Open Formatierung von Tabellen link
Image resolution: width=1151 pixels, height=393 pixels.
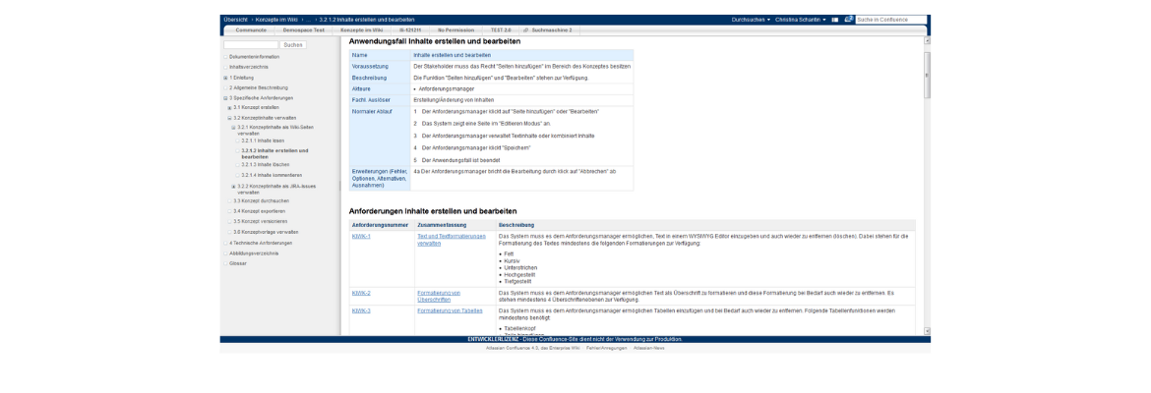pyautogui.click(x=450, y=310)
